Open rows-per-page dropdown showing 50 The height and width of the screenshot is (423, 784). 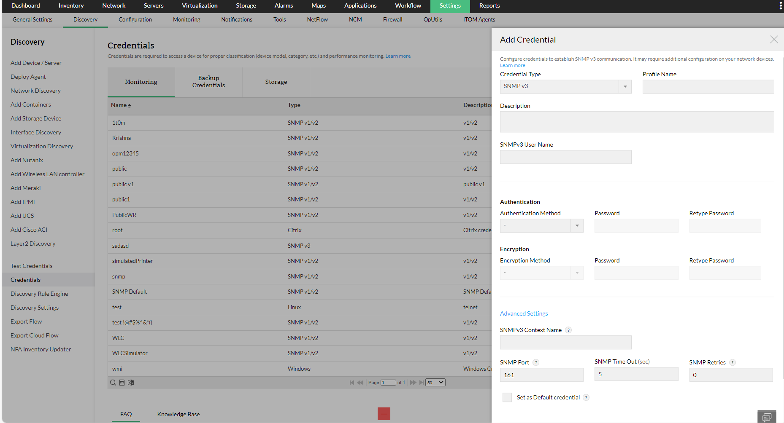click(435, 383)
